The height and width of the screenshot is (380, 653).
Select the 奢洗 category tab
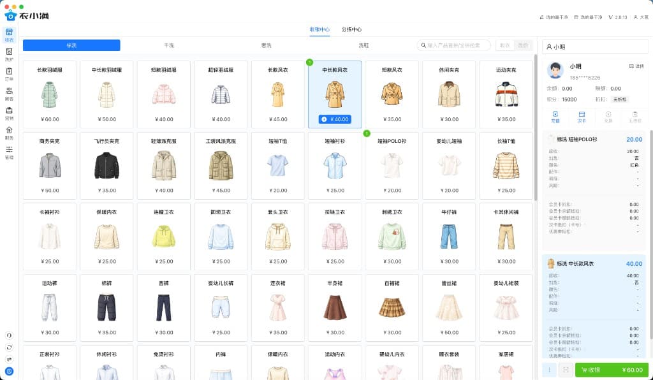[x=266, y=45]
